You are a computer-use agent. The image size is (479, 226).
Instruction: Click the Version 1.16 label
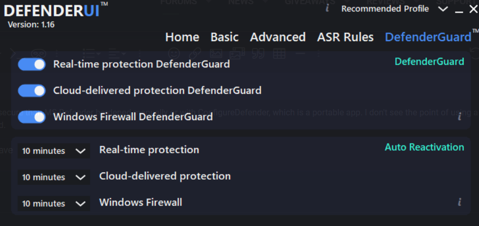click(31, 24)
